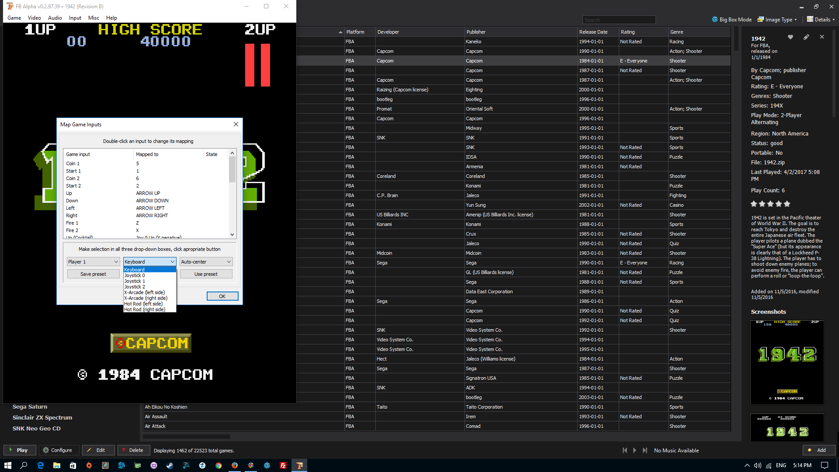
Task: Click the pencil edit icon in details panel
Action: (x=806, y=37)
